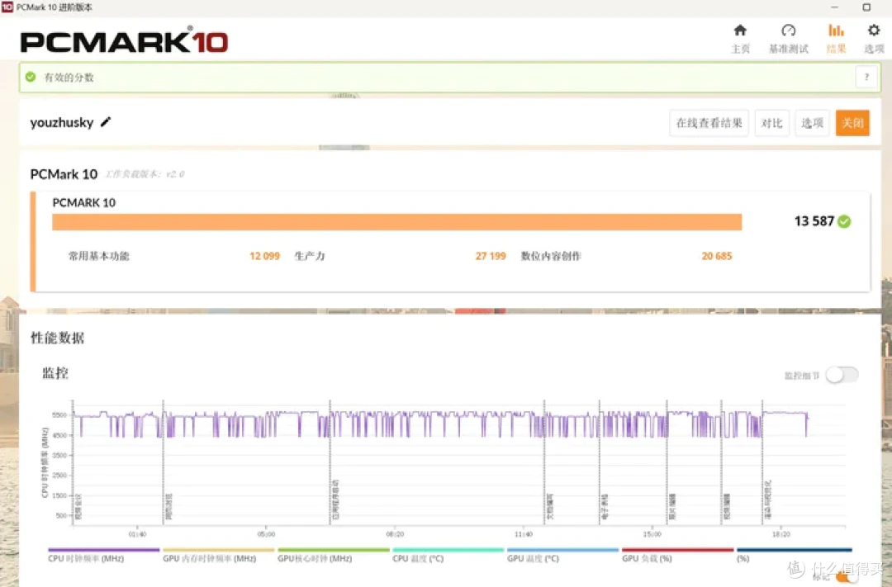
Task: Click the 15:00 time tick on chart
Action: point(652,534)
